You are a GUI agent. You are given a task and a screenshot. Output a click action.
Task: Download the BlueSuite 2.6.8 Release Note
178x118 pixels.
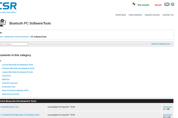(x=168, y=114)
